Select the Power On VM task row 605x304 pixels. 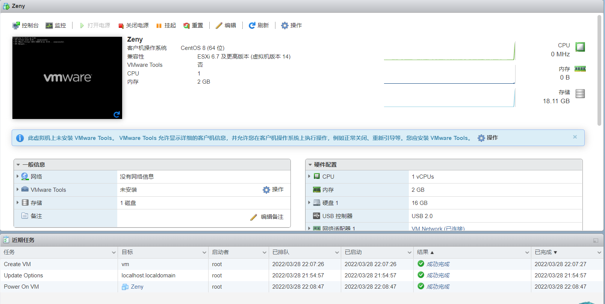302,287
